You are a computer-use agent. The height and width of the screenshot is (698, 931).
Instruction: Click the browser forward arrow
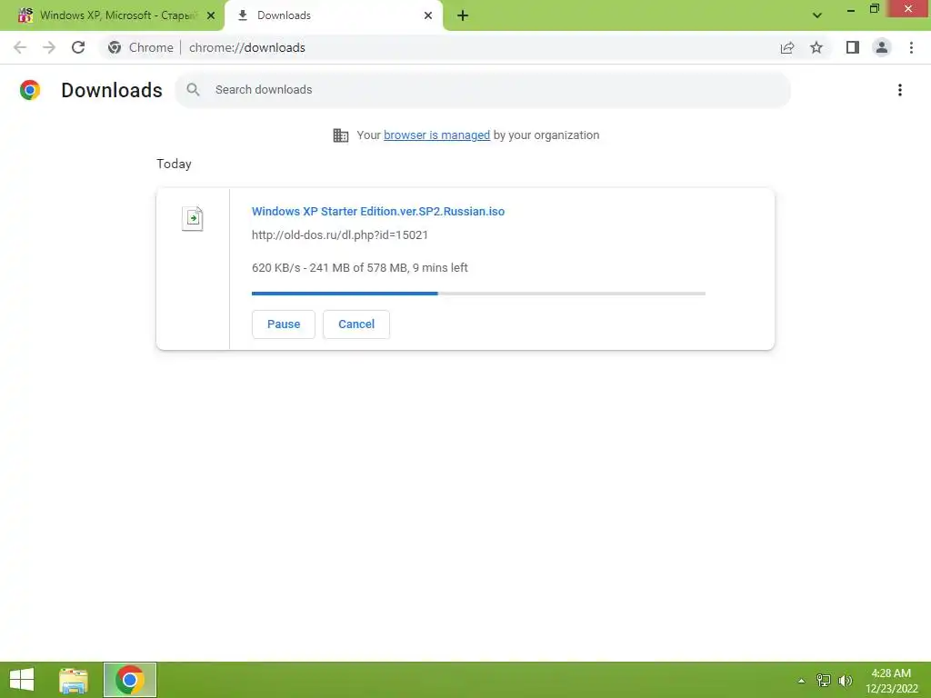click(x=49, y=47)
